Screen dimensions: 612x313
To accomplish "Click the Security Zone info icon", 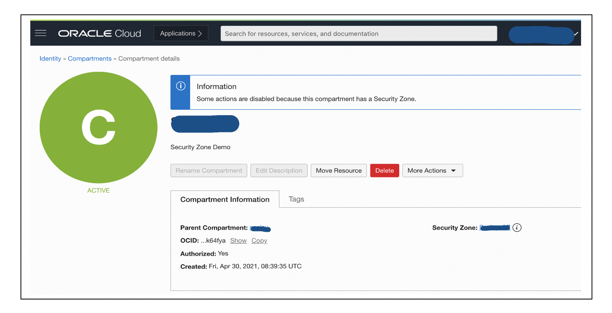I will (518, 227).
